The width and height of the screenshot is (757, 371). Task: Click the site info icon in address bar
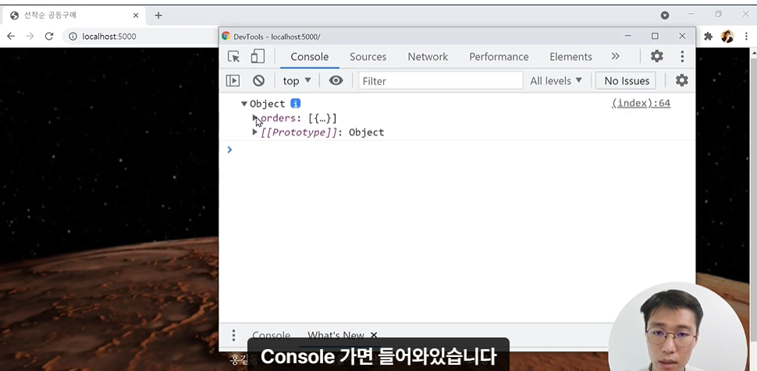pyautogui.click(x=73, y=36)
